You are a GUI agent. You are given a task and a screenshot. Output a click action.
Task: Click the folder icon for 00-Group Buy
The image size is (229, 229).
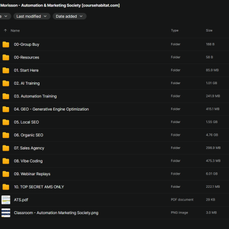(x=6, y=45)
